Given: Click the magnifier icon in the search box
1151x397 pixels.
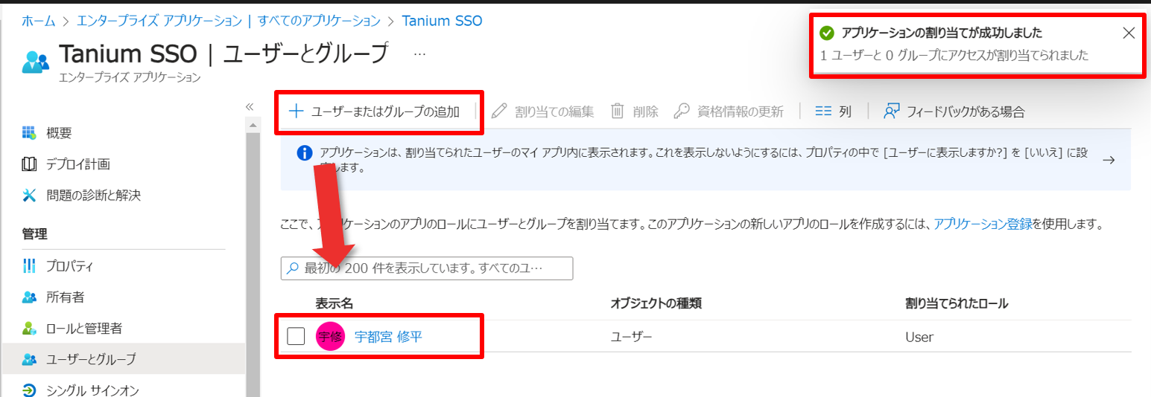Looking at the screenshot, I should pos(293,268).
